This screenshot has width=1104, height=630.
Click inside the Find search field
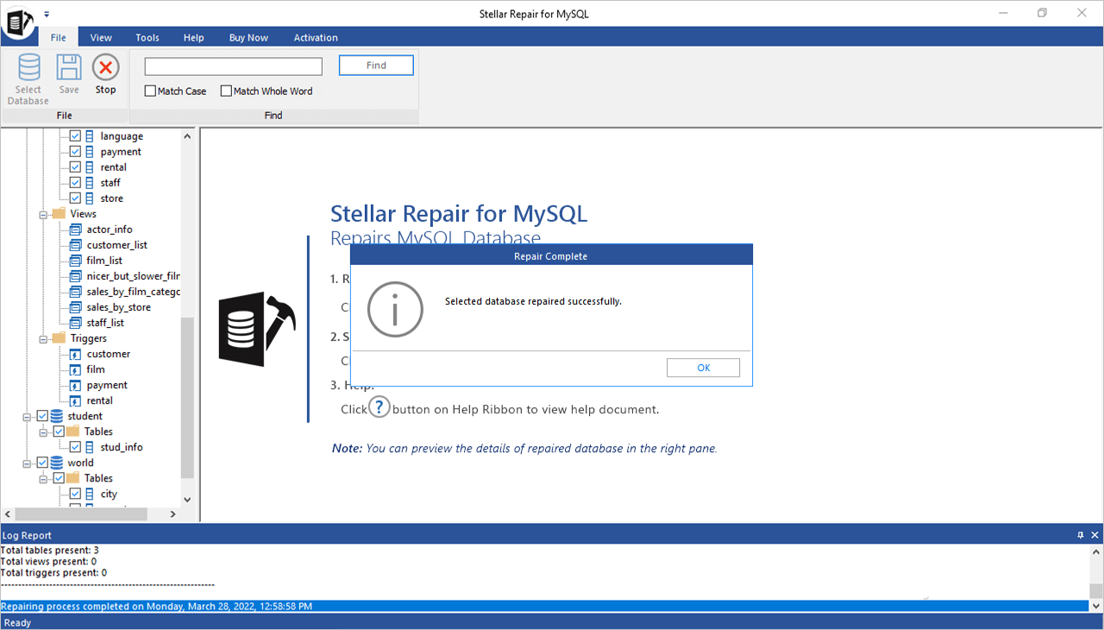(x=234, y=66)
